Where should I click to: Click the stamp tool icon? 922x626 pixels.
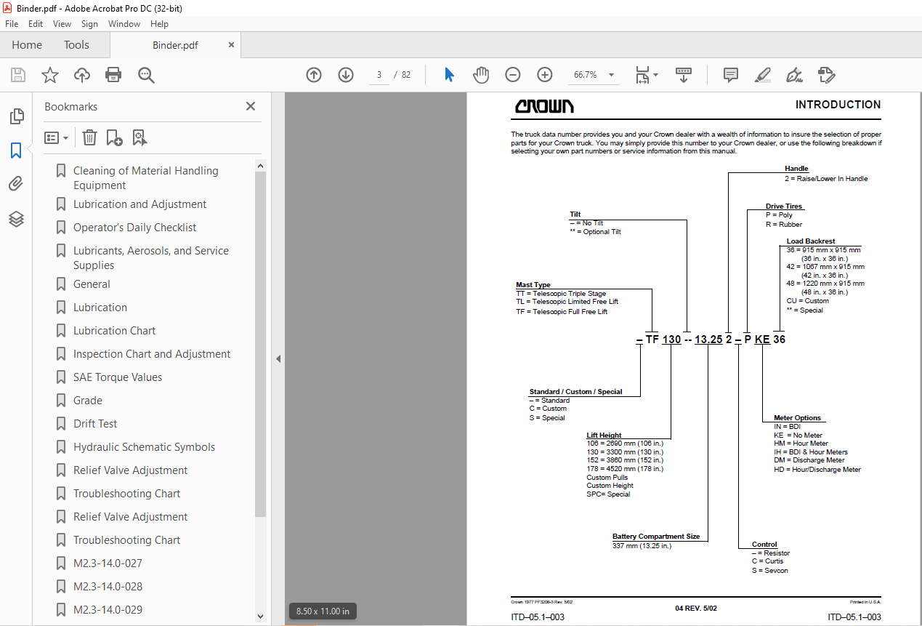click(826, 75)
